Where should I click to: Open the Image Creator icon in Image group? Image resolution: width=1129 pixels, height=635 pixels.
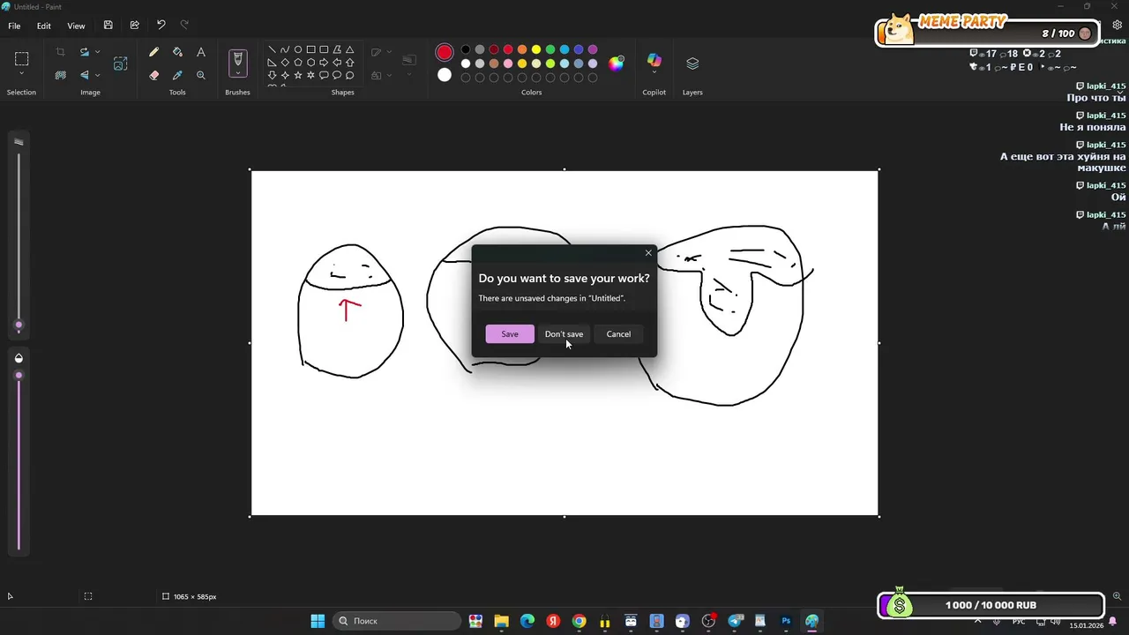121,63
